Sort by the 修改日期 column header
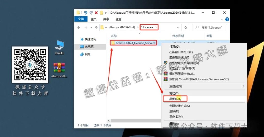Image resolution: width=264 pixels, height=137 pixels. pos(178,36)
